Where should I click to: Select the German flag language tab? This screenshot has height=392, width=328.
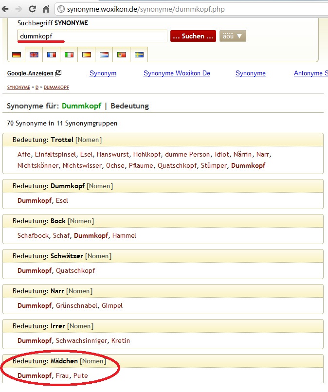coord(17,55)
